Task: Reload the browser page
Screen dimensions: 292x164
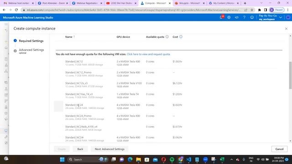Action: (16, 10)
